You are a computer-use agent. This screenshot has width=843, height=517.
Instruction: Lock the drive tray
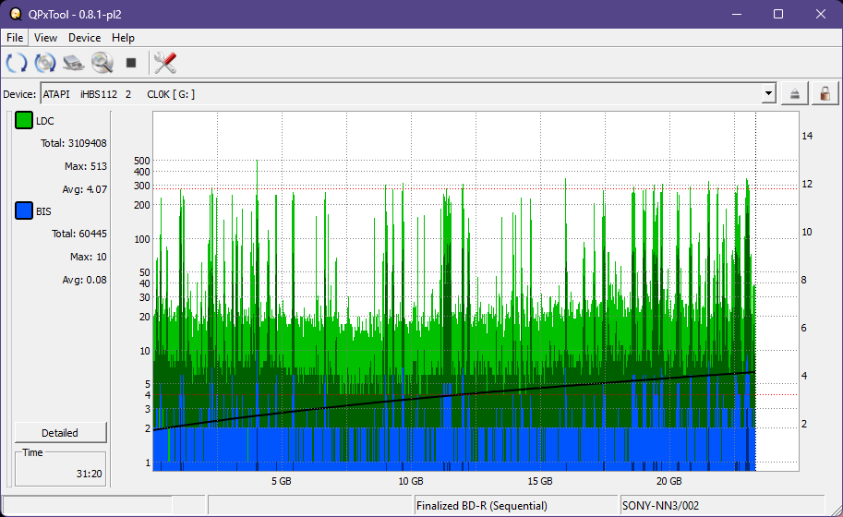click(x=825, y=94)
